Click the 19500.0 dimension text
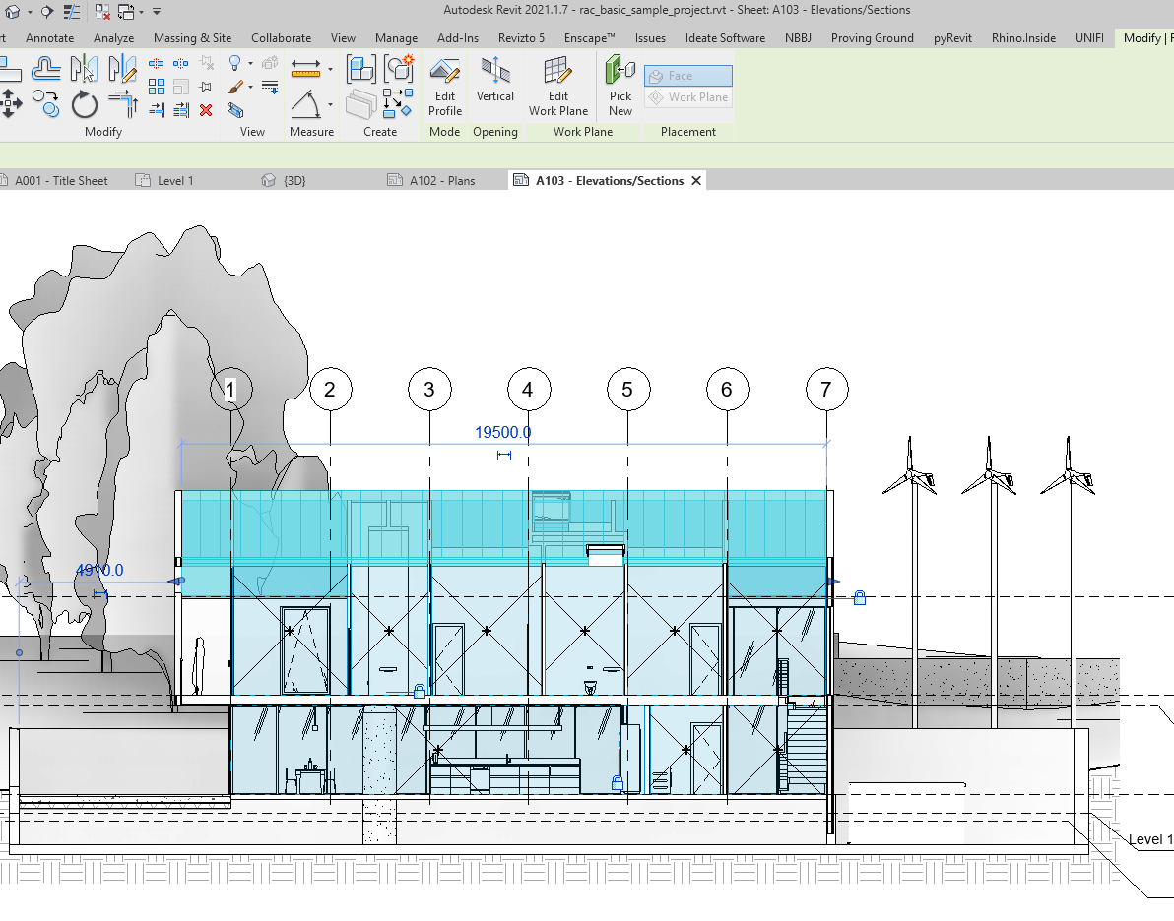The width and height of the screenshot is (1174, 921). point(504,431)
